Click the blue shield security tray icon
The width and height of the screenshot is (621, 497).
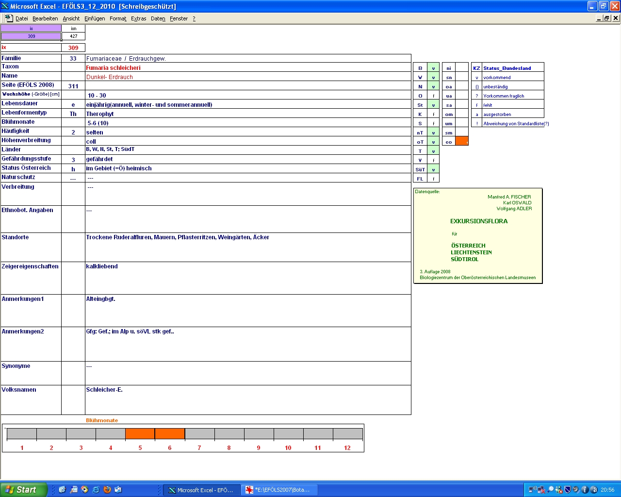tap(568, 490)
